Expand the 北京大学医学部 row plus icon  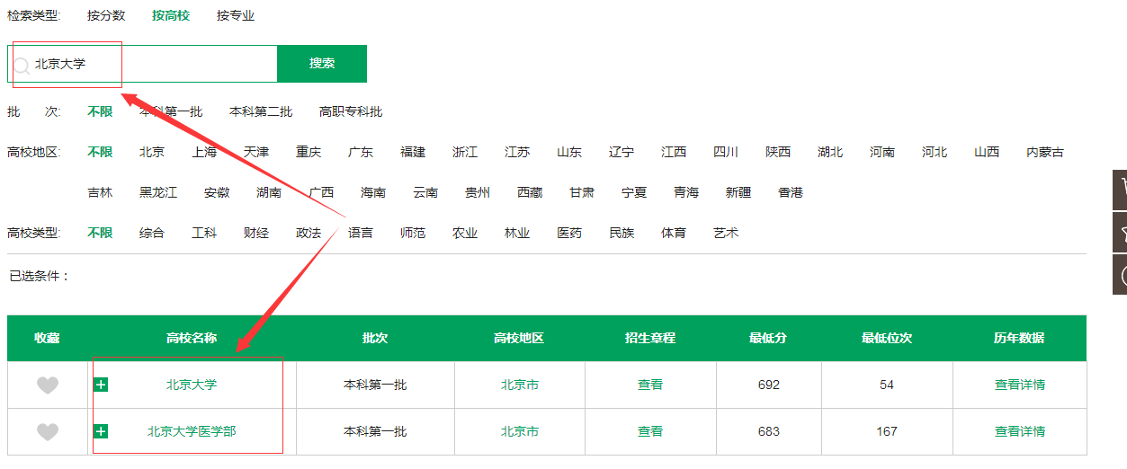[101, 431]
